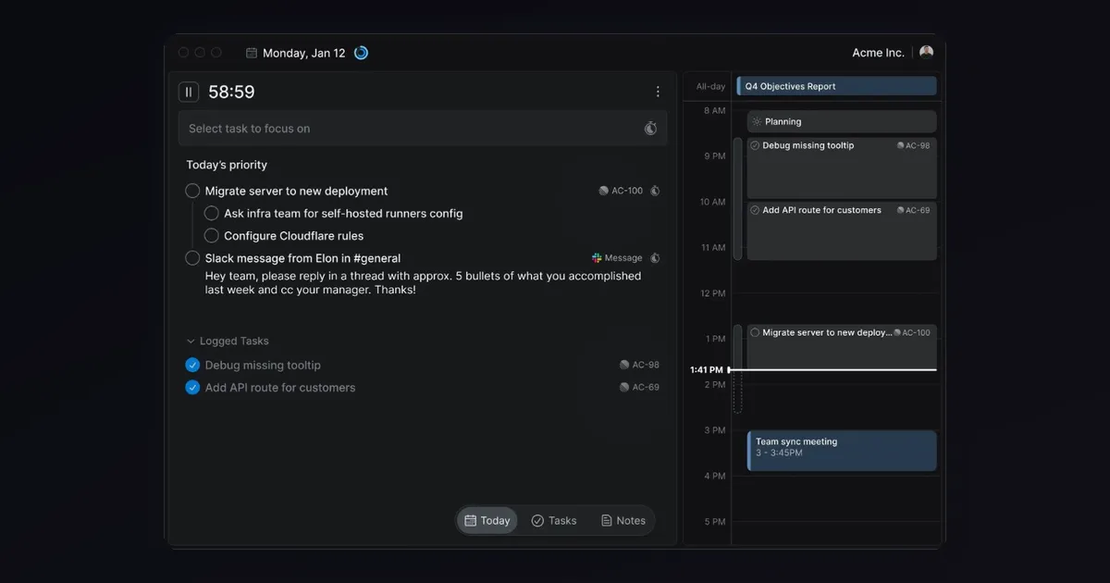This screenshot has height=583, width=1110.
Task: Open the Team sync meeting event
Action: click(842, 451)
